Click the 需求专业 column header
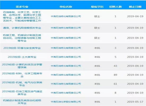The width and height of the screenshot is (146, 106). coord(22,7)
